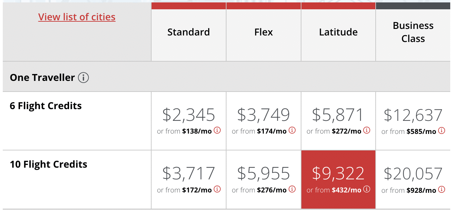This screenshot has width=453, height=210.
Task: Click the info icon next to One Traveller
Action: pyautogui.click(x=83, y=78)
